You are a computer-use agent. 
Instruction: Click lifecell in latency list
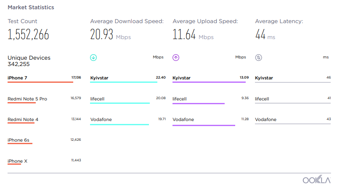click(262, 99)
